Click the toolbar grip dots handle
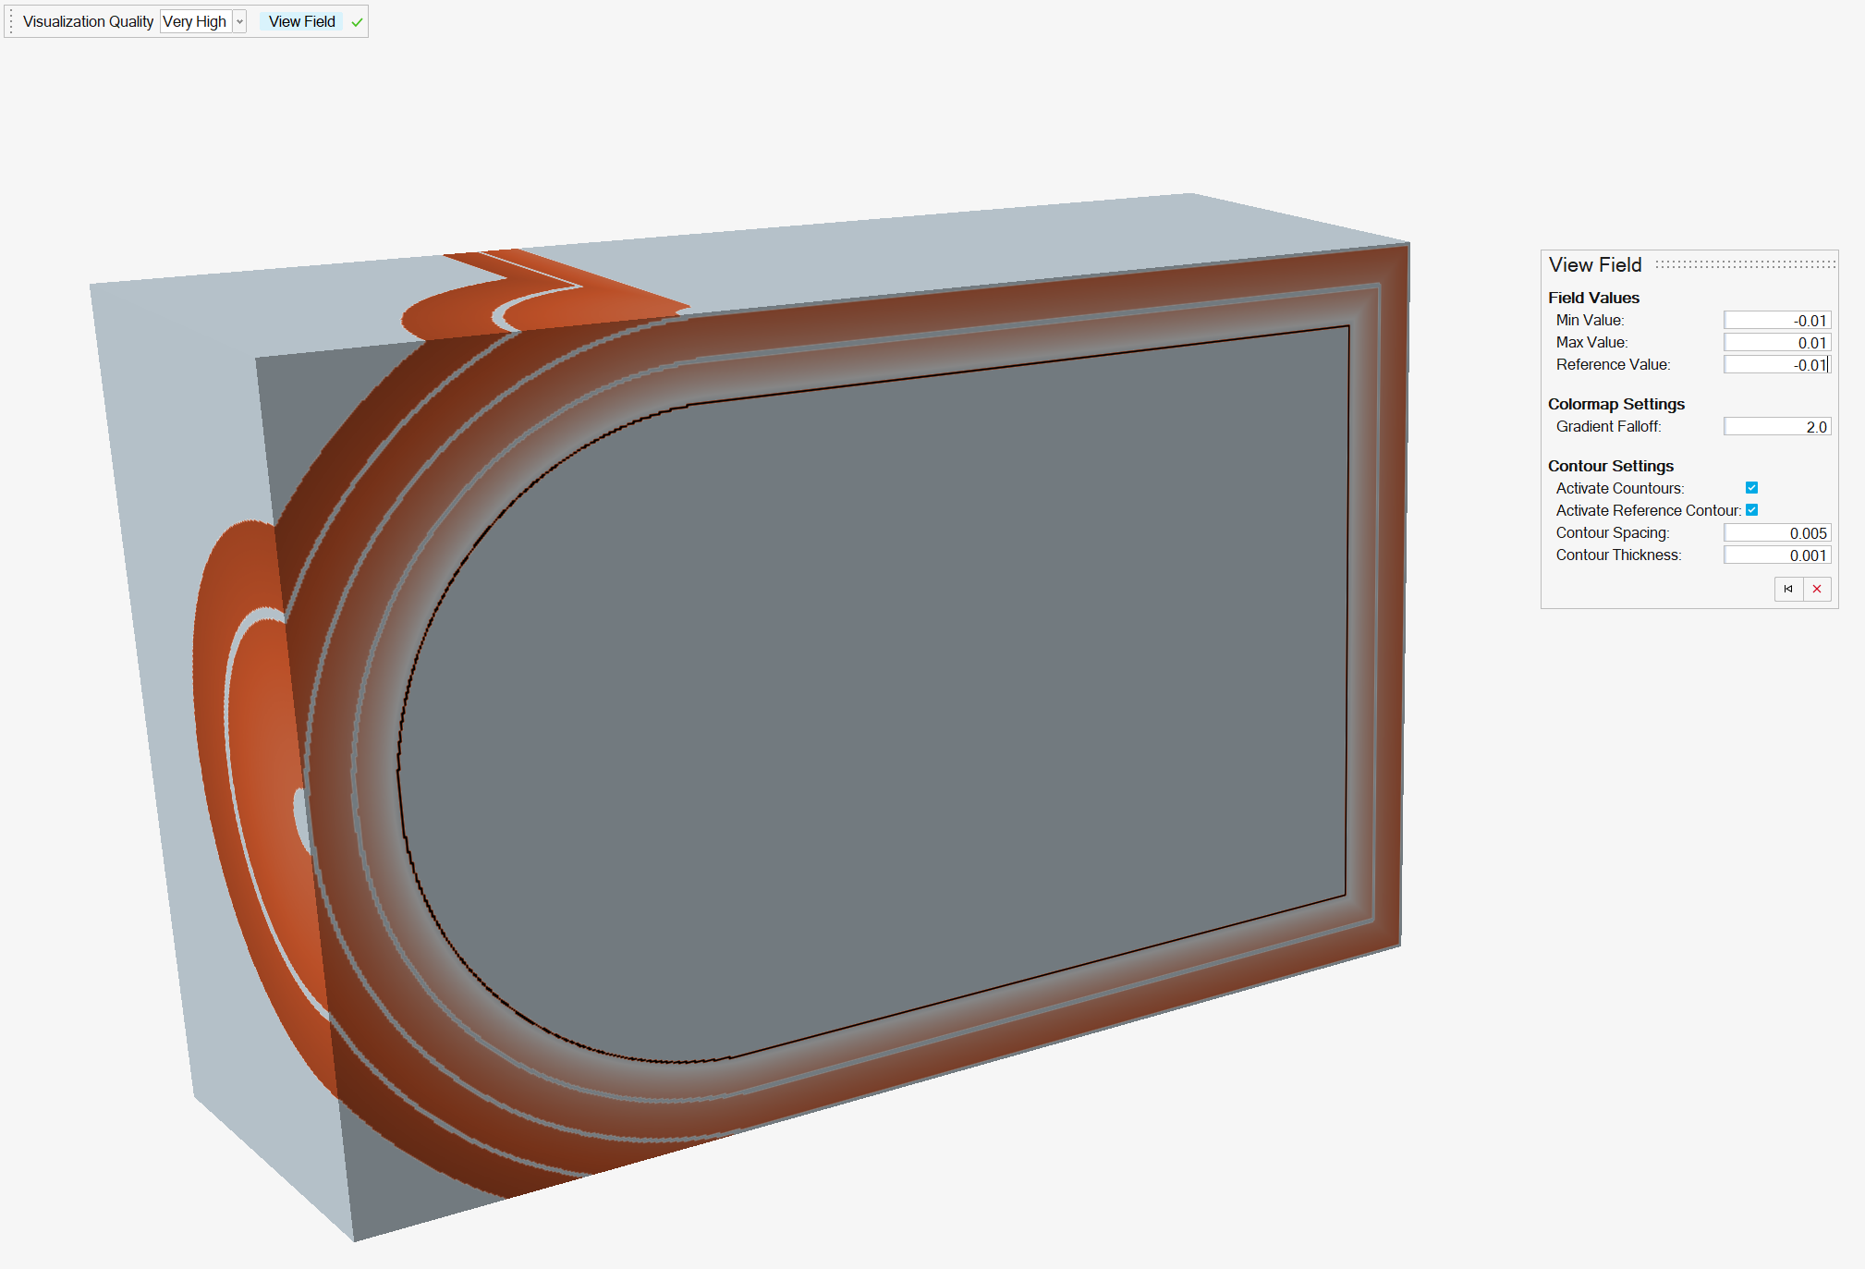Image resolution: width=1865 pixels, height=1269 pixels. point(11,21)
